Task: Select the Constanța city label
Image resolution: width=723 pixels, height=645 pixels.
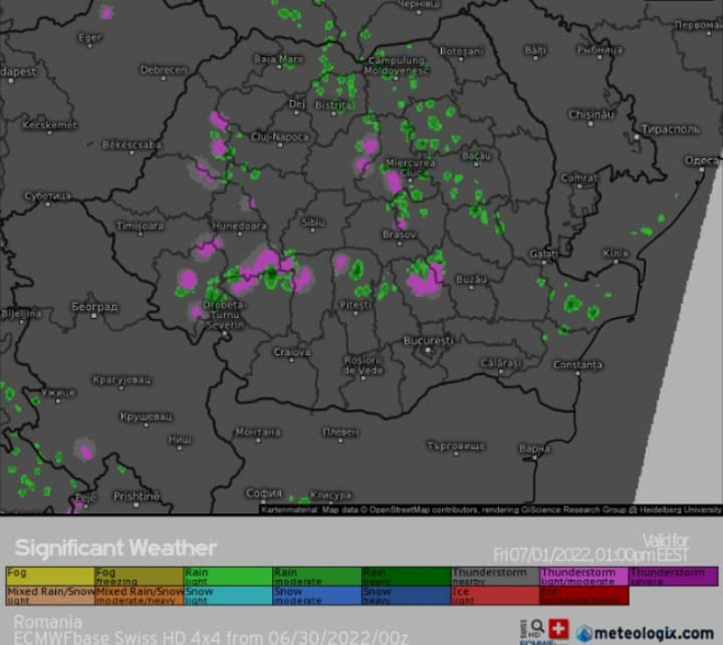Action: [577, 365]
